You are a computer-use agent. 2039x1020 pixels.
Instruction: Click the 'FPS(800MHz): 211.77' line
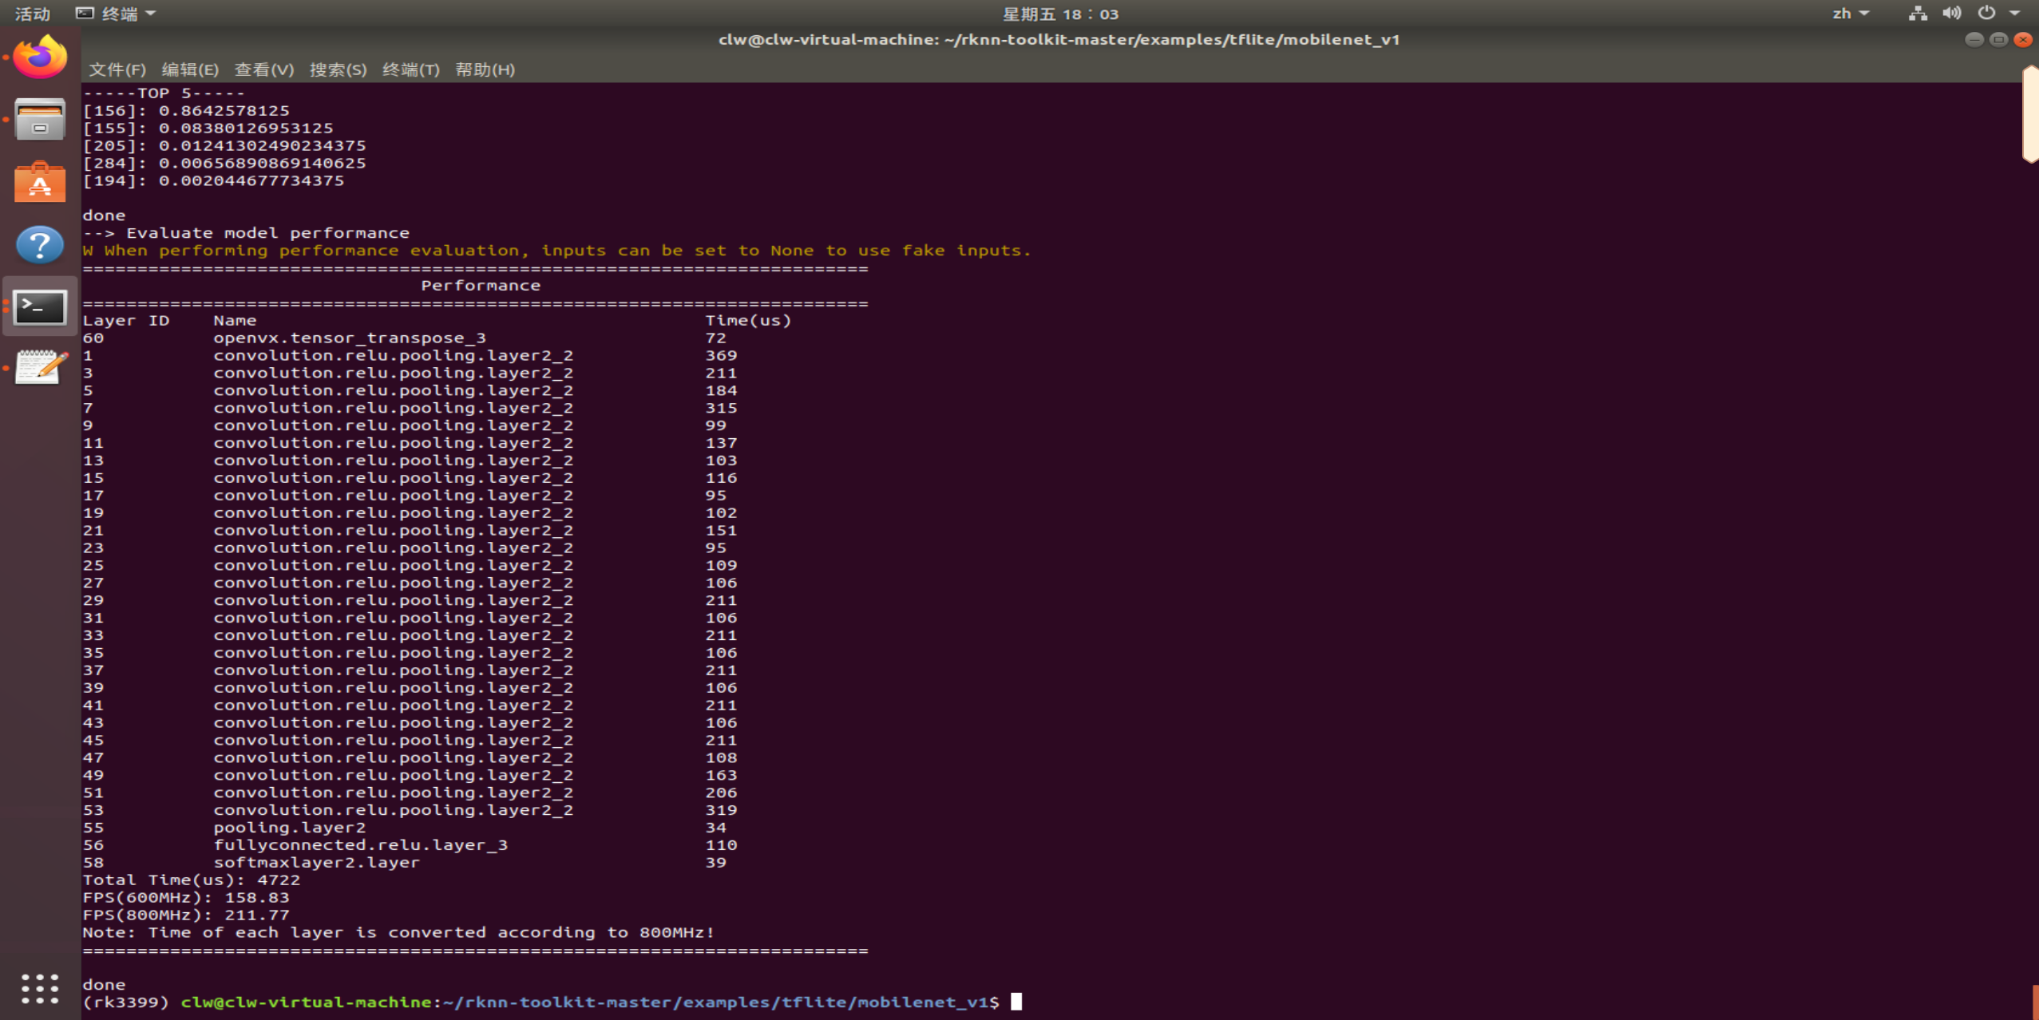186,915
